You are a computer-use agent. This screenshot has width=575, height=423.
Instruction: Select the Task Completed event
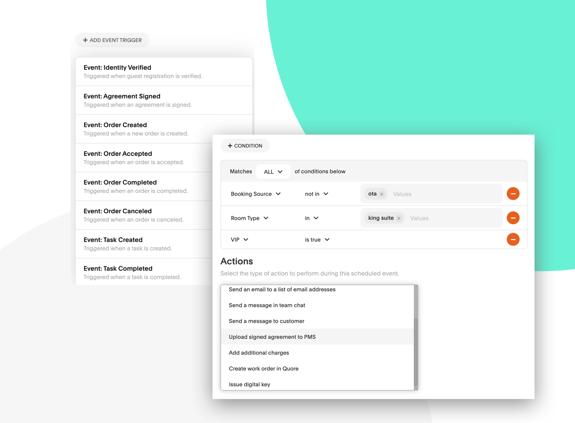[144, 273]
